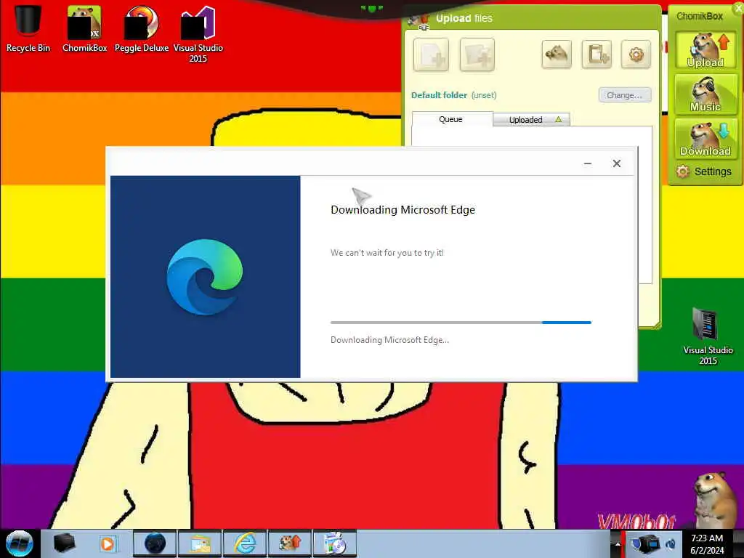The image size is (744, 558).
Task: Open the file explorer taskbar button
Action: pos(200,543)
